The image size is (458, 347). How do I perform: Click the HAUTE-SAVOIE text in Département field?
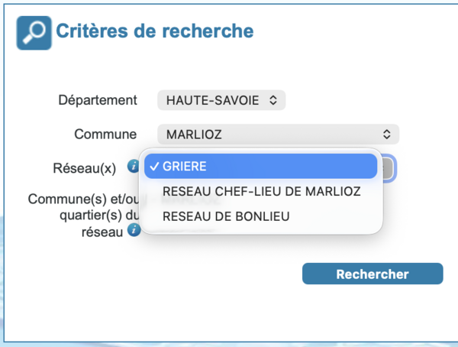pos(211,100)
